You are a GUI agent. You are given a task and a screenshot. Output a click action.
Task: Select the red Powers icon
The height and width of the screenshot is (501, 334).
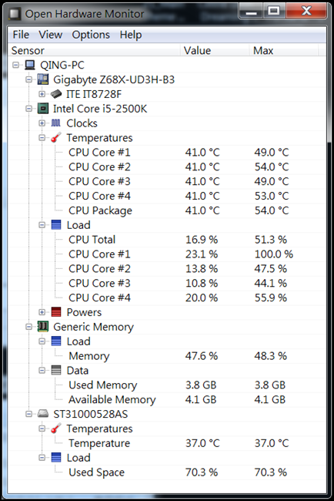point(56,312)
